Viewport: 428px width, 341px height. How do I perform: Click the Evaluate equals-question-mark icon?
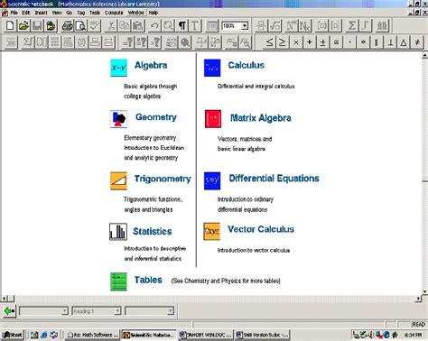tap(128, 42)
